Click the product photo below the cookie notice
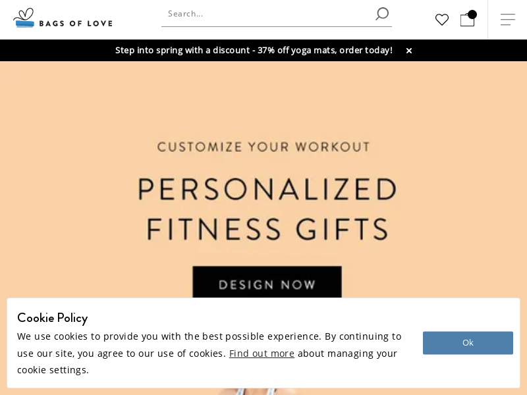 click(256, 392)
